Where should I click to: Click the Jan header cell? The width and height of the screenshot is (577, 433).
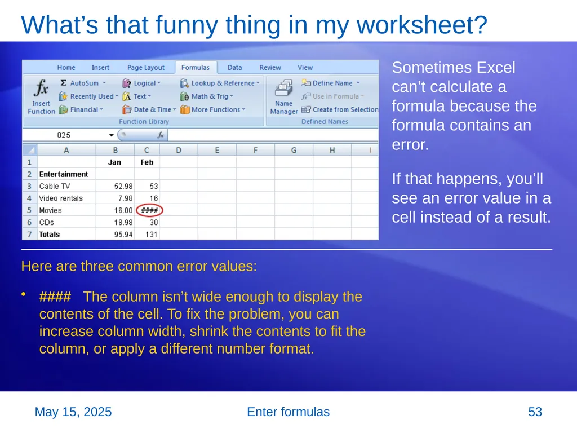click(115, 162)
